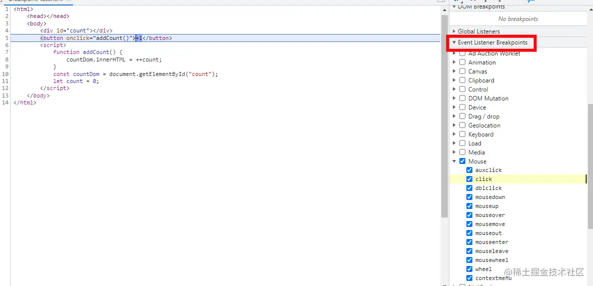
Task: Click line number 7 in the gutter
Action: click(7, 52)
